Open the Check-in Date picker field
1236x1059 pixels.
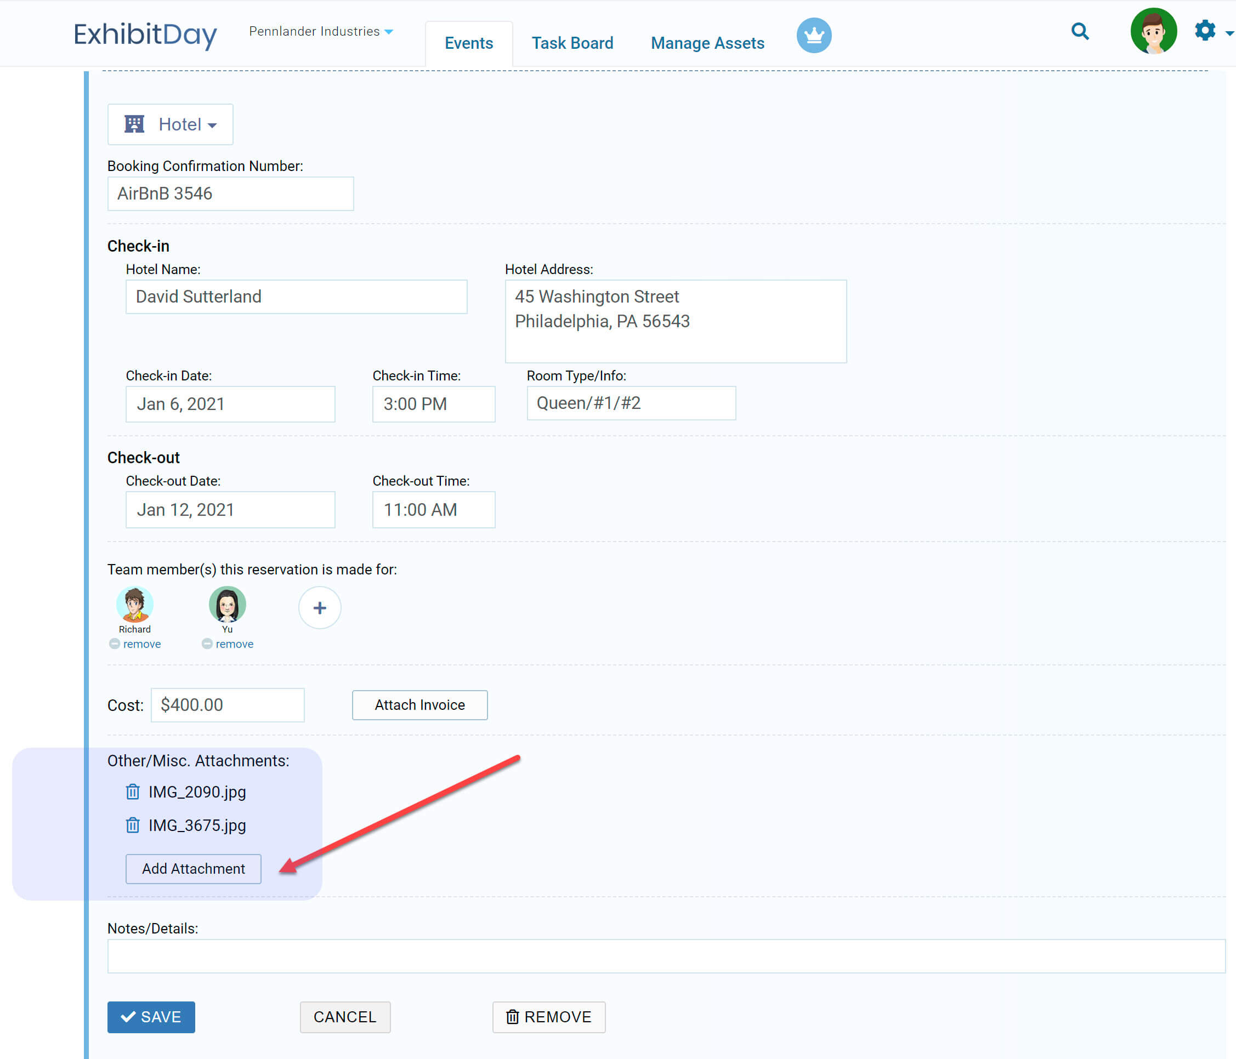[x=230, y=405]
